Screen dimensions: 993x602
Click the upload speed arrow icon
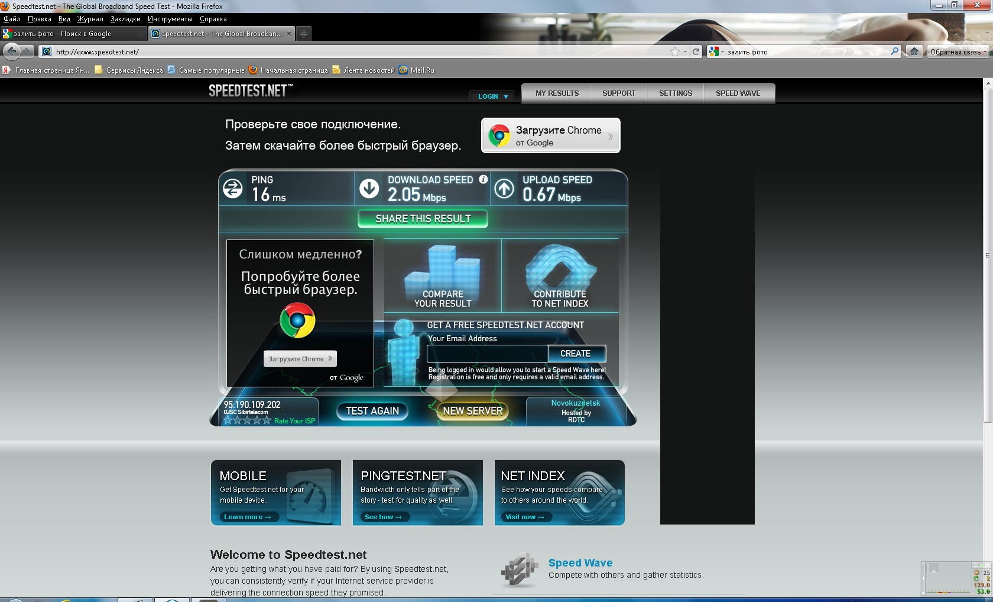(x=504, y=189)
